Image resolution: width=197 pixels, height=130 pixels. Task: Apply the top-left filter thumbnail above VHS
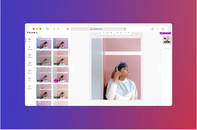click(44, 43)
